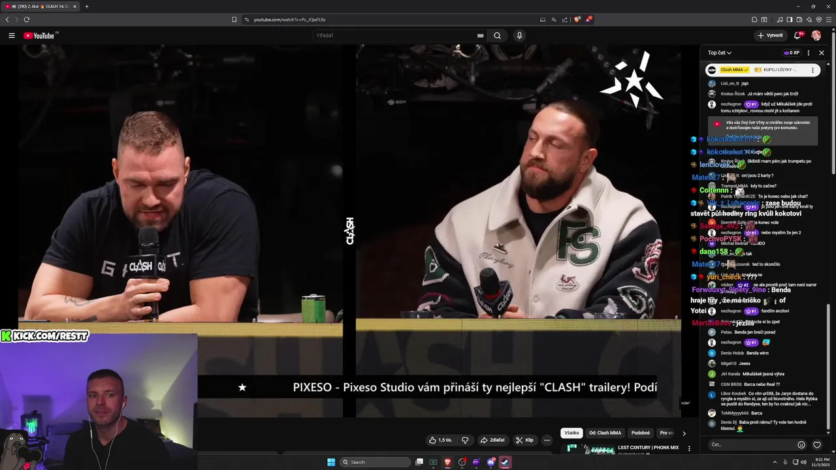This screenshot has height=470, width=836.
Task: Click the Hľadať search input field
Action: coord(396,35)
